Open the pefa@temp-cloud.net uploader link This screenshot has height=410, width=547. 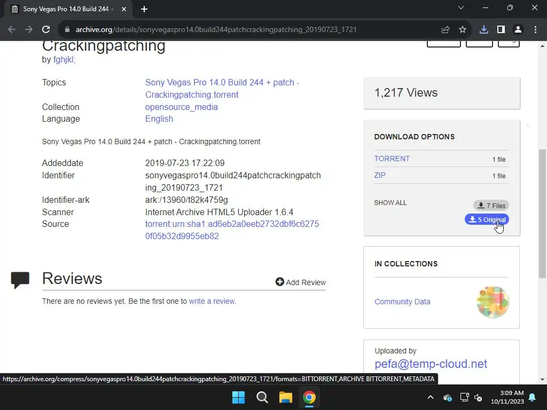[x=431, y=364]
